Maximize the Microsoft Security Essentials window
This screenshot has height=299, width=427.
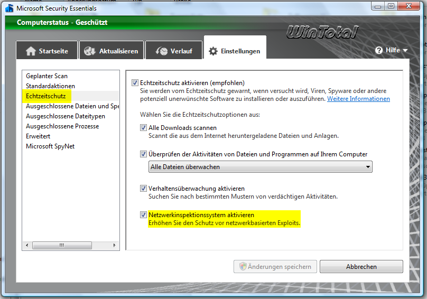391,6
